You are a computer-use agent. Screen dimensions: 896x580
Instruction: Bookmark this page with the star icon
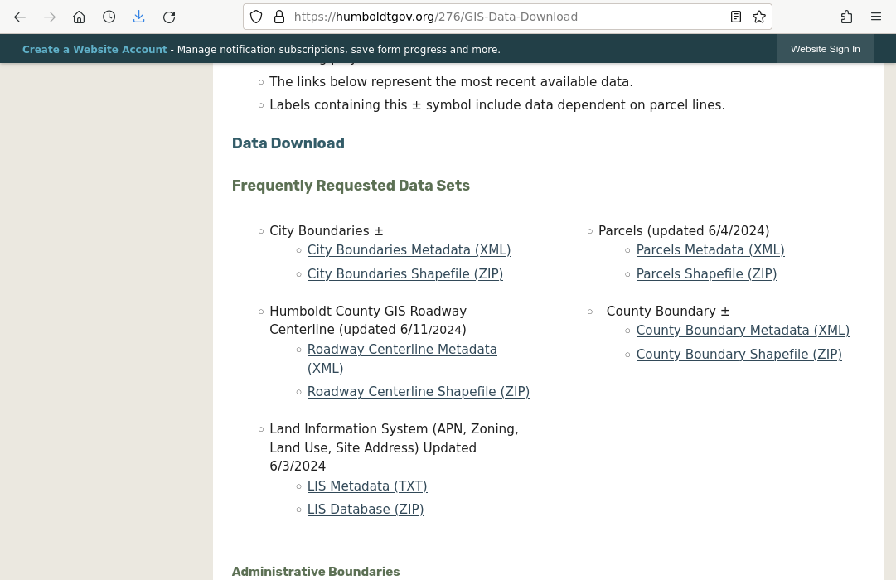[758, 17]
